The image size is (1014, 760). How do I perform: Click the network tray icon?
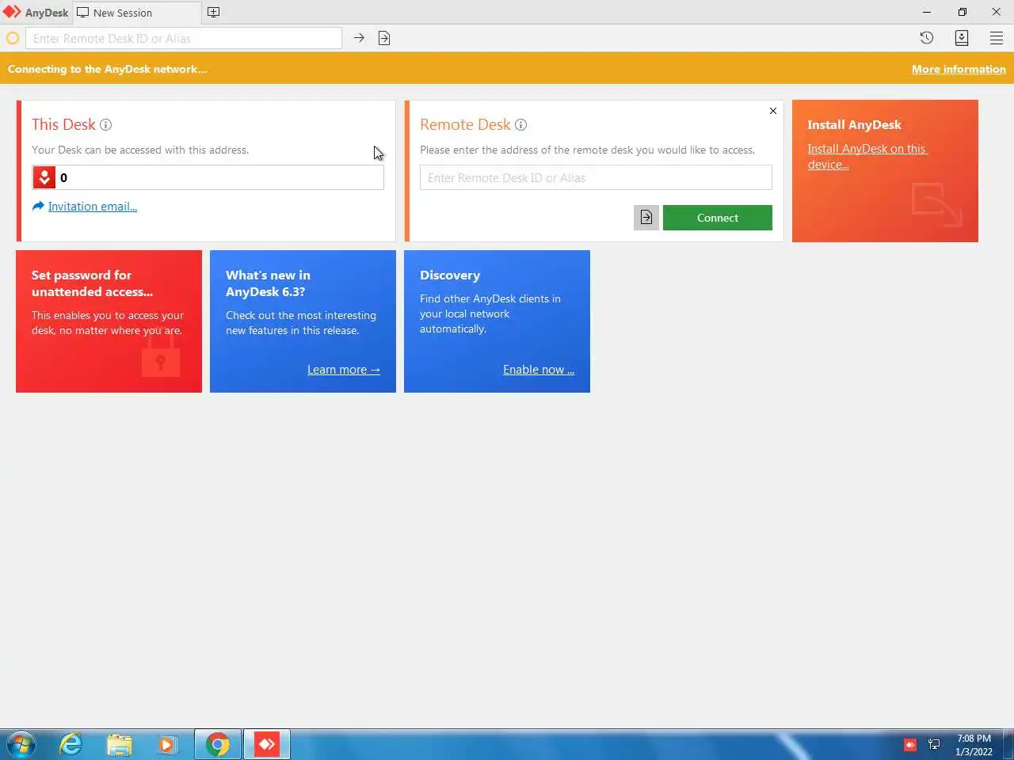click(934, 745)
